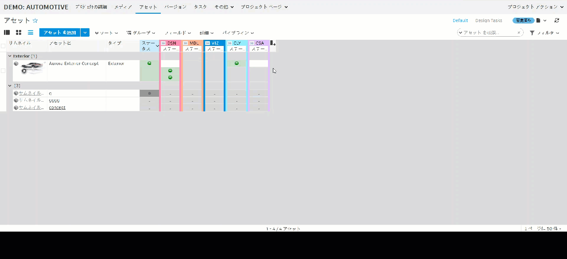Open the グループ dropdown
Image resolution: width=567 pixels, height=259 pixels.
pos(141,33)
